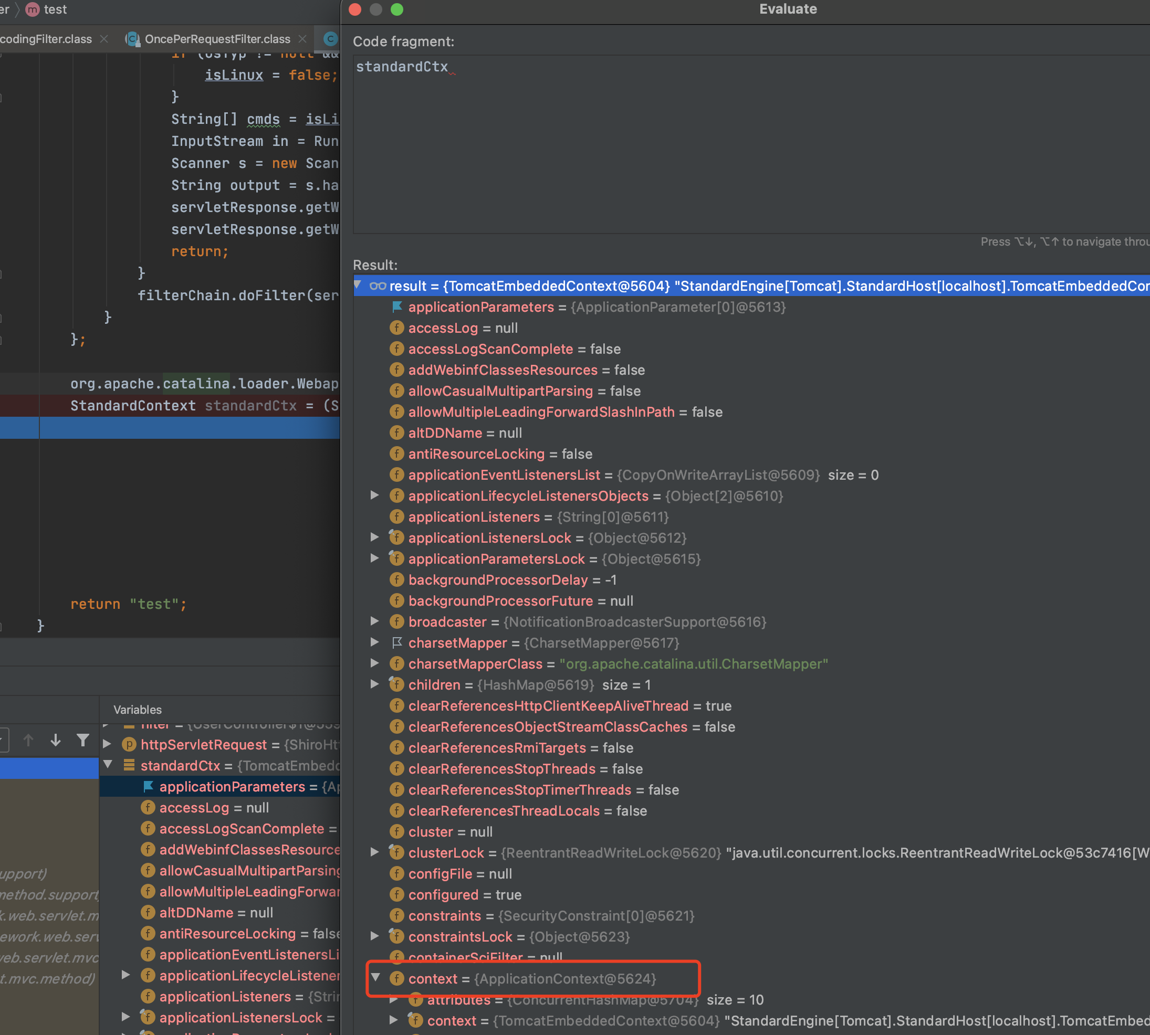Click the outlined flag icon of charsetMapper = {CharsetMapper@5617}
Screen dimensions: 1150x1035
(x=397, y=642)
